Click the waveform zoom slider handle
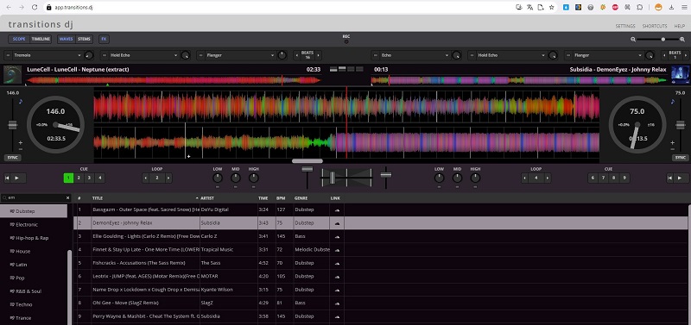Image resolution: width=691 pixels, height=325 pixels. pos(662,39)
